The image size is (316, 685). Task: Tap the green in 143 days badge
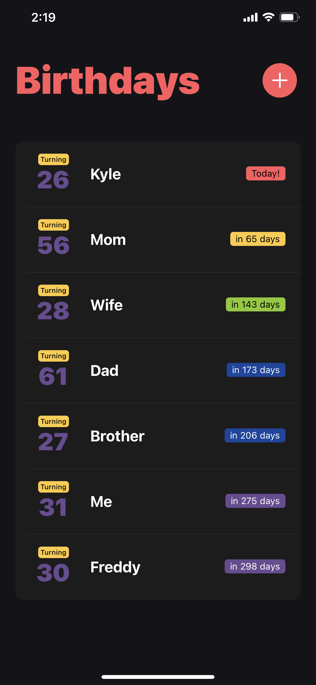tap(255, 304)
